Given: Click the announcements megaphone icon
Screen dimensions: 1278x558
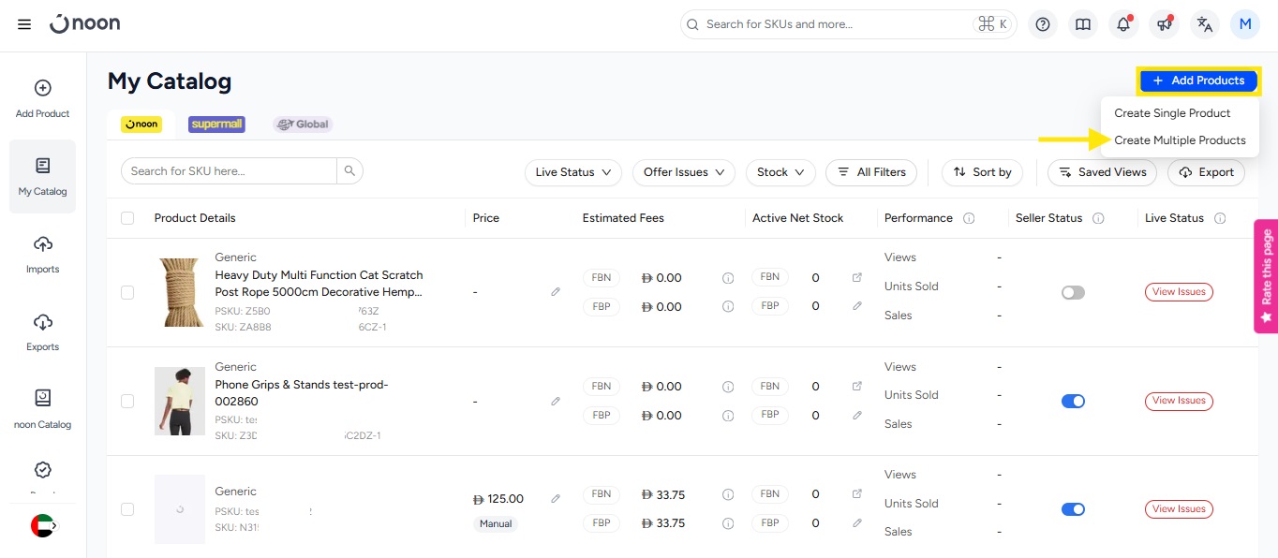Looking at the screenshot, I should point(1164,24).
